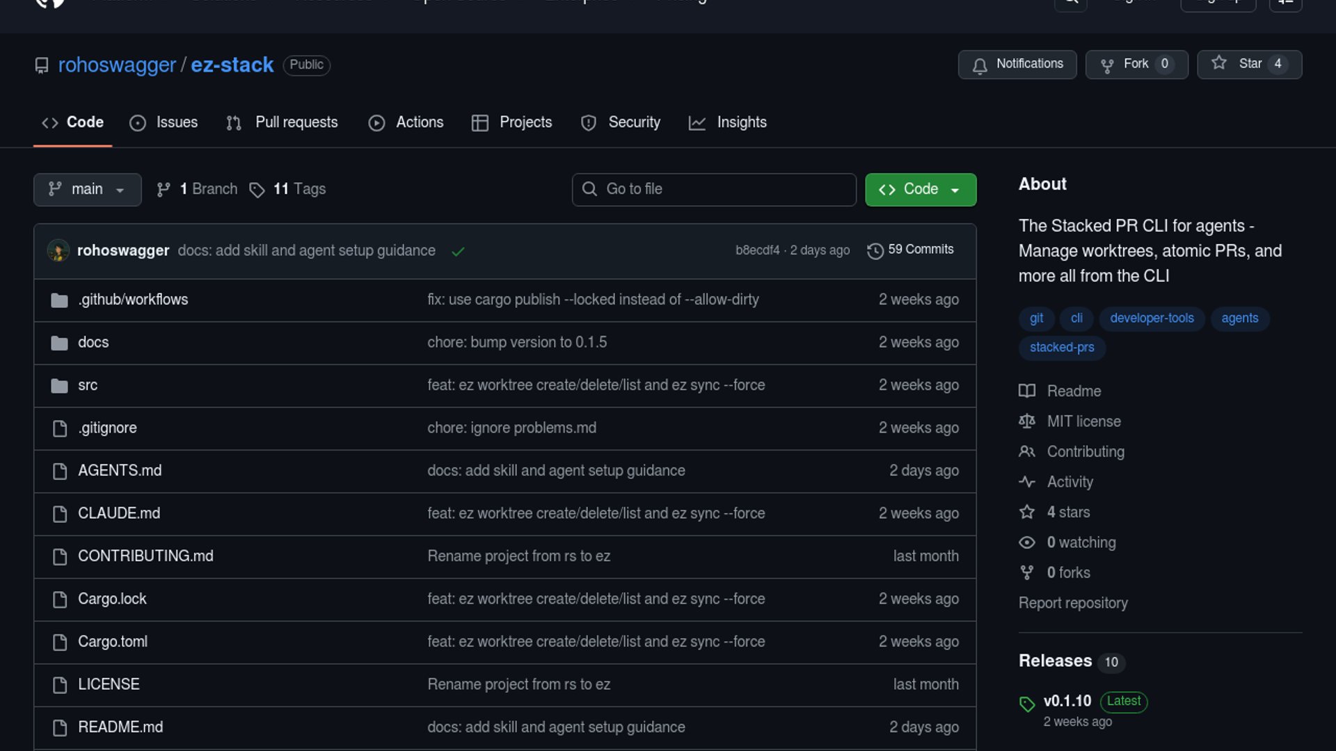Click the Star icon to star repository
The height and width of the screenshot is (751, 1336).
point(1219,63)
